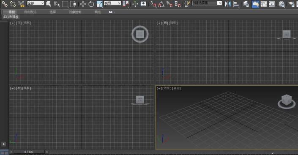Open the Curve Editor
The height and width of the screenshot is (155, 298).
[264, 4]
